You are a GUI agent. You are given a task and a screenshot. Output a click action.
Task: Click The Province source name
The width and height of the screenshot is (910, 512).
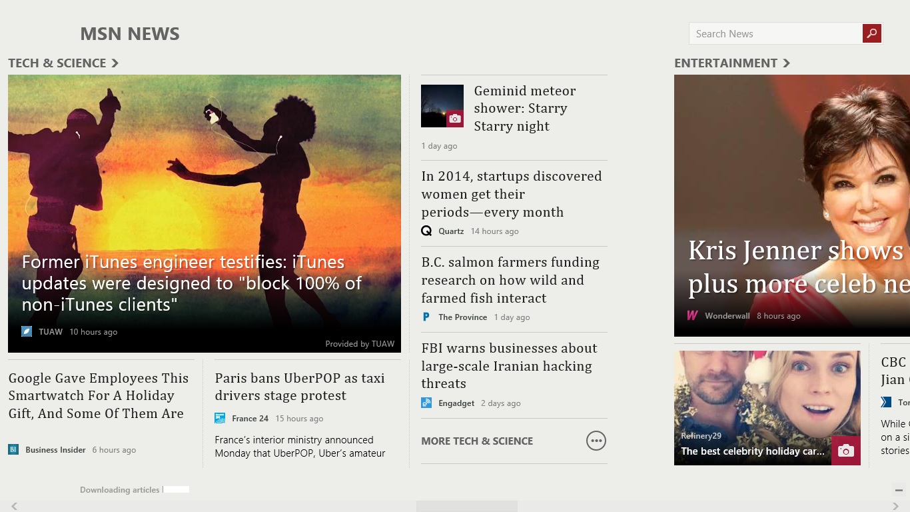[x=462, y=317]
